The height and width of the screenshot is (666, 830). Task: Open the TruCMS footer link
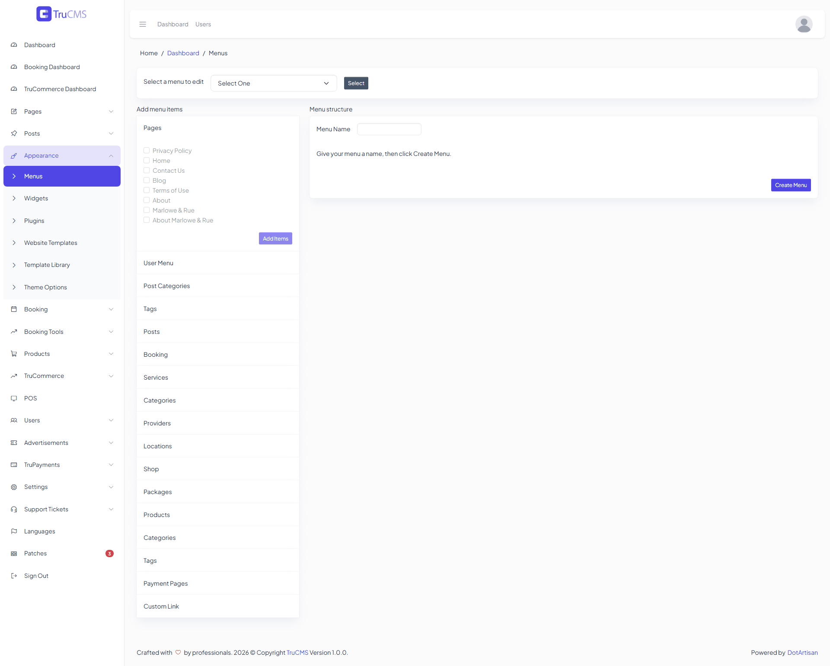pos(297,653)
